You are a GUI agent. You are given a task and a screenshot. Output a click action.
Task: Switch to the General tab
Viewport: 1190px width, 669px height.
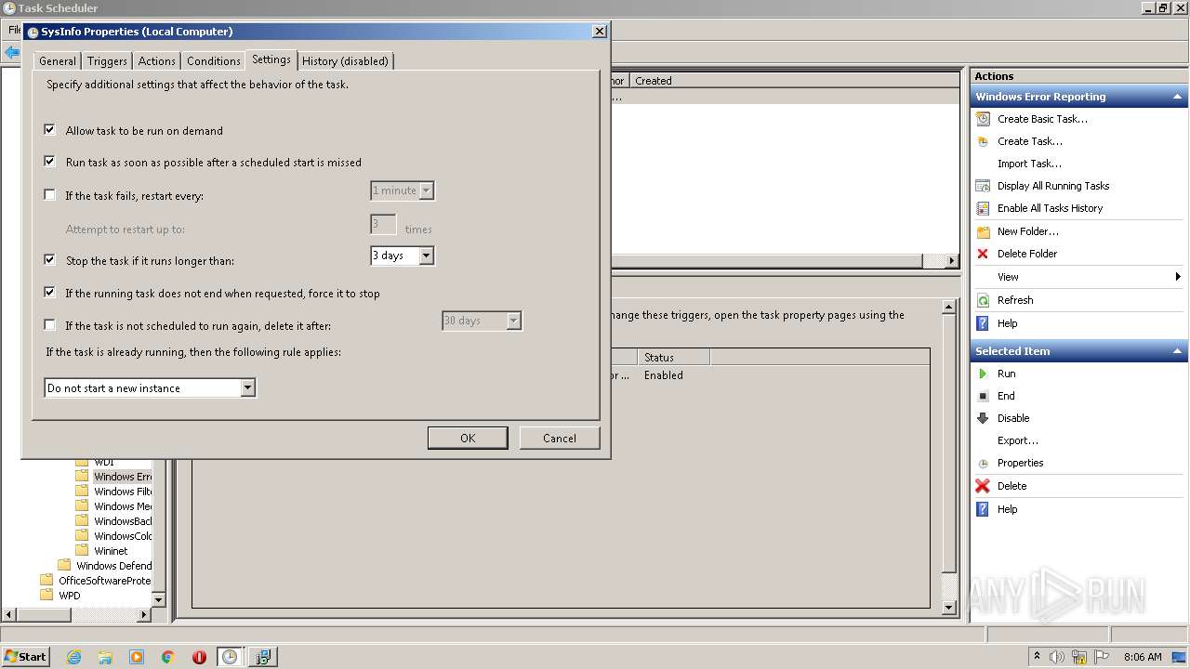(58, 60)
